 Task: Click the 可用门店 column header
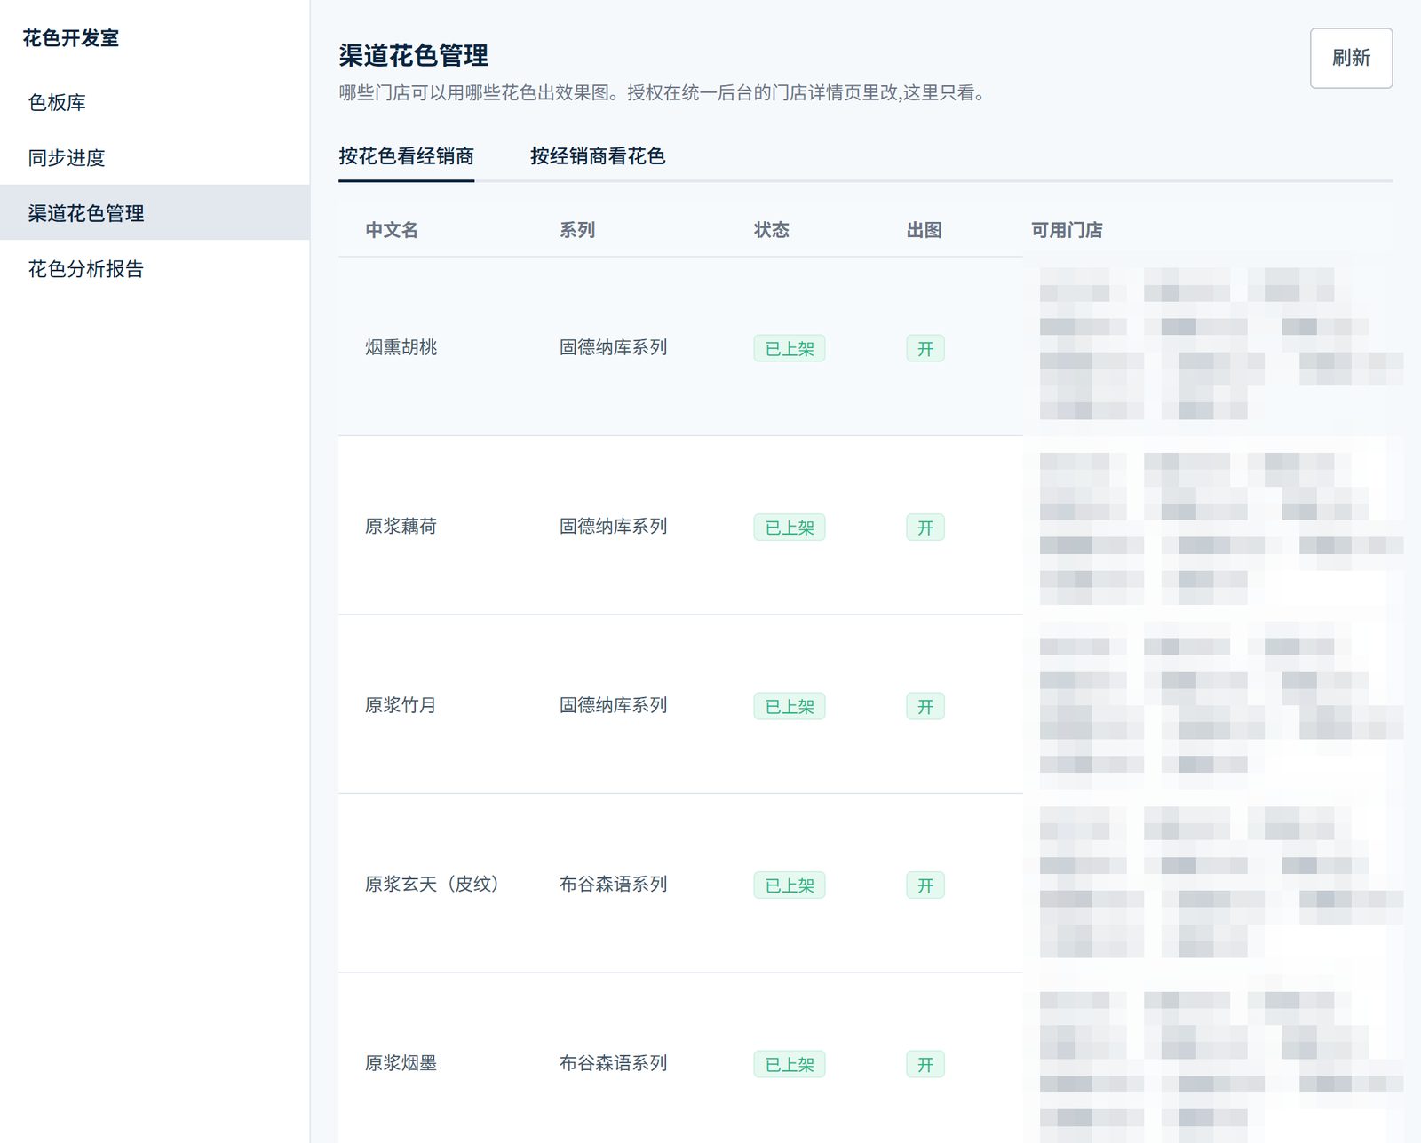pyautogui.click(x=1067, y=230)
